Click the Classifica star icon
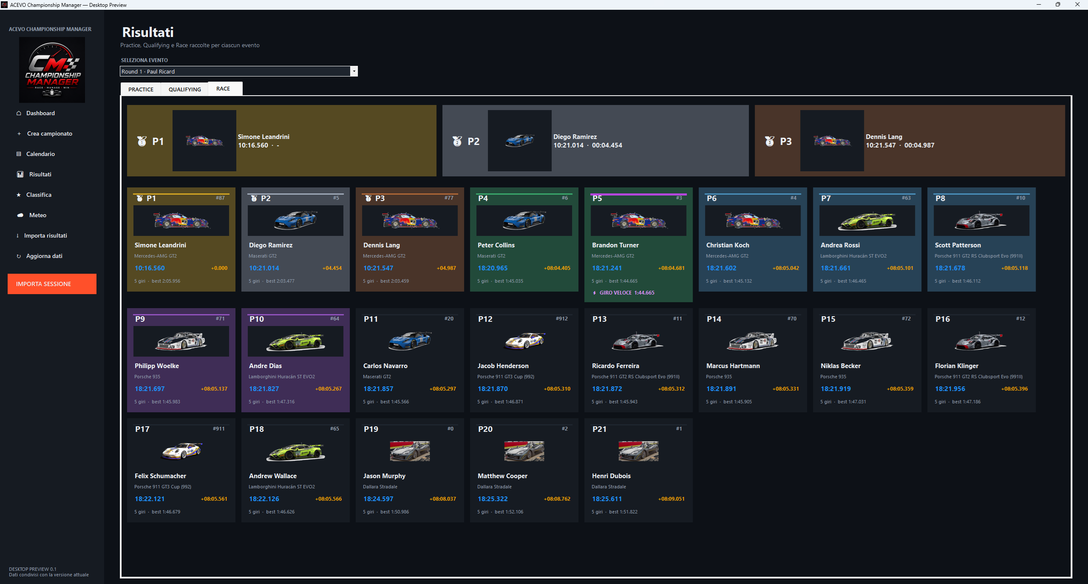 pyautogui.click(x=19, y=195)
